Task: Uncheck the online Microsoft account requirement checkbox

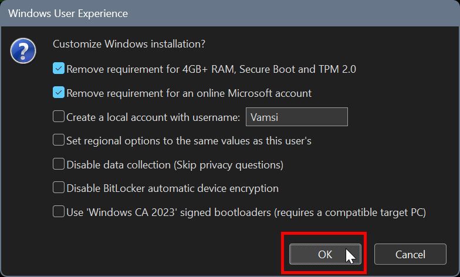Action: 59,93
